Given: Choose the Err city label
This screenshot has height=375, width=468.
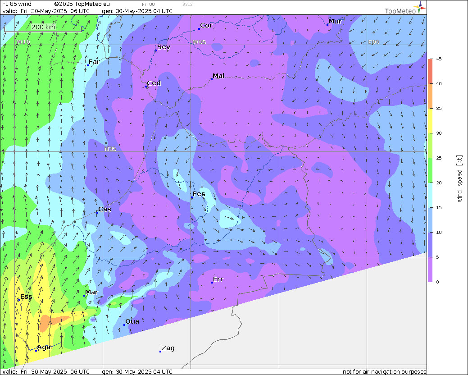Looking at the screenshot, I should (218, 279).
